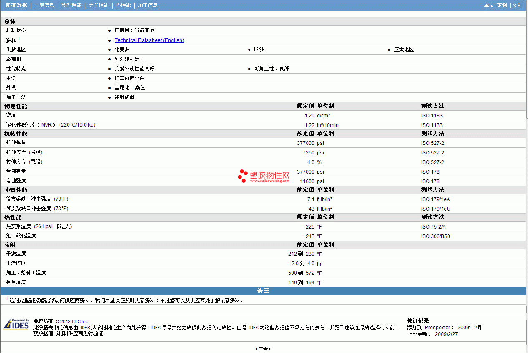The width and height of the screenshot is (528, 353).
Task: Select 公制 units option
Action: (x=517, y=5)
